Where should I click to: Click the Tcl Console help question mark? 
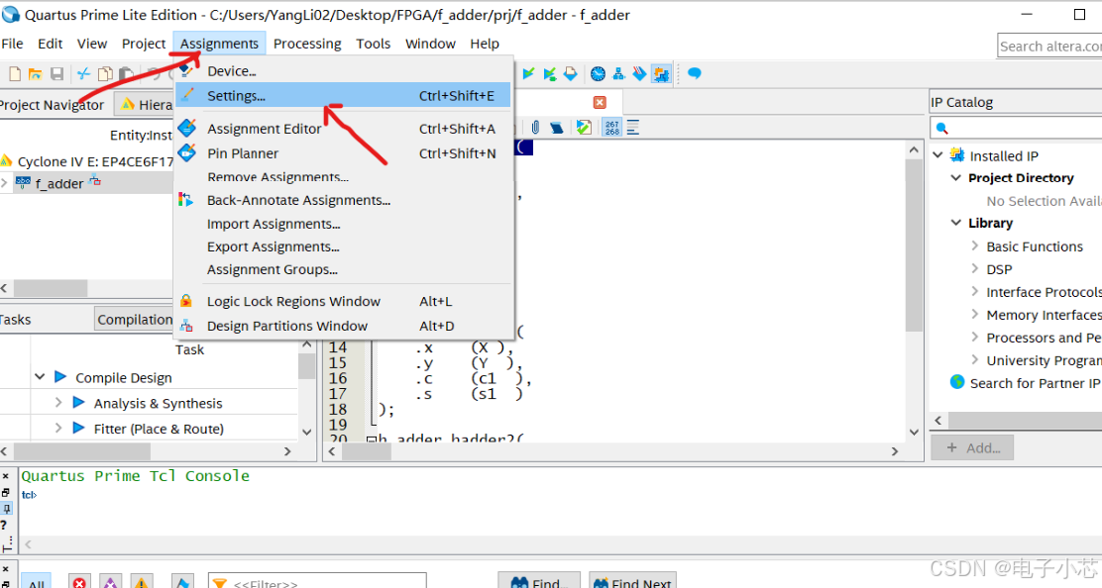[x=4, y=525]
